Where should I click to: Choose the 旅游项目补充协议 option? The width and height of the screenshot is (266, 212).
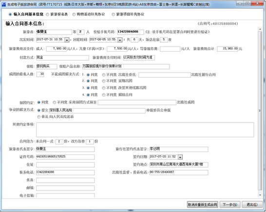click(113, 15)
